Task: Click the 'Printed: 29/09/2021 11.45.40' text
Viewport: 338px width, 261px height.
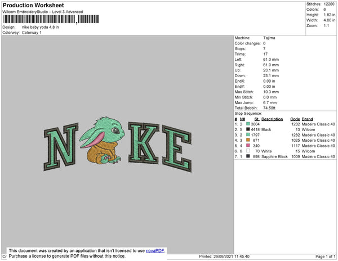Action: 224,256
